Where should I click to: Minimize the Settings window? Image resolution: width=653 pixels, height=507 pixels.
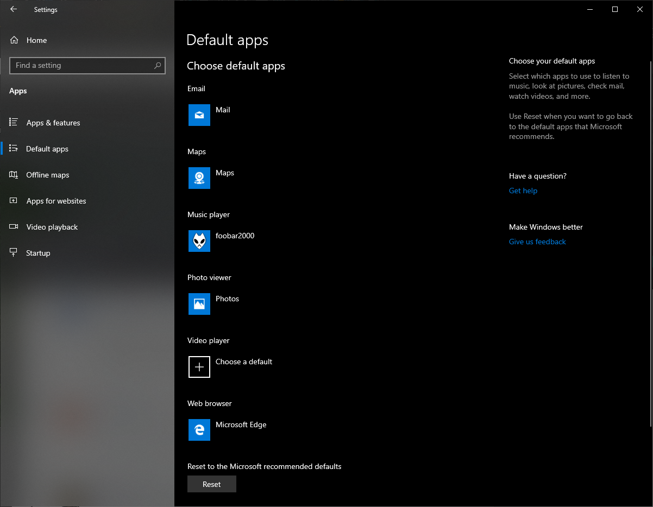tap(590, 9)
